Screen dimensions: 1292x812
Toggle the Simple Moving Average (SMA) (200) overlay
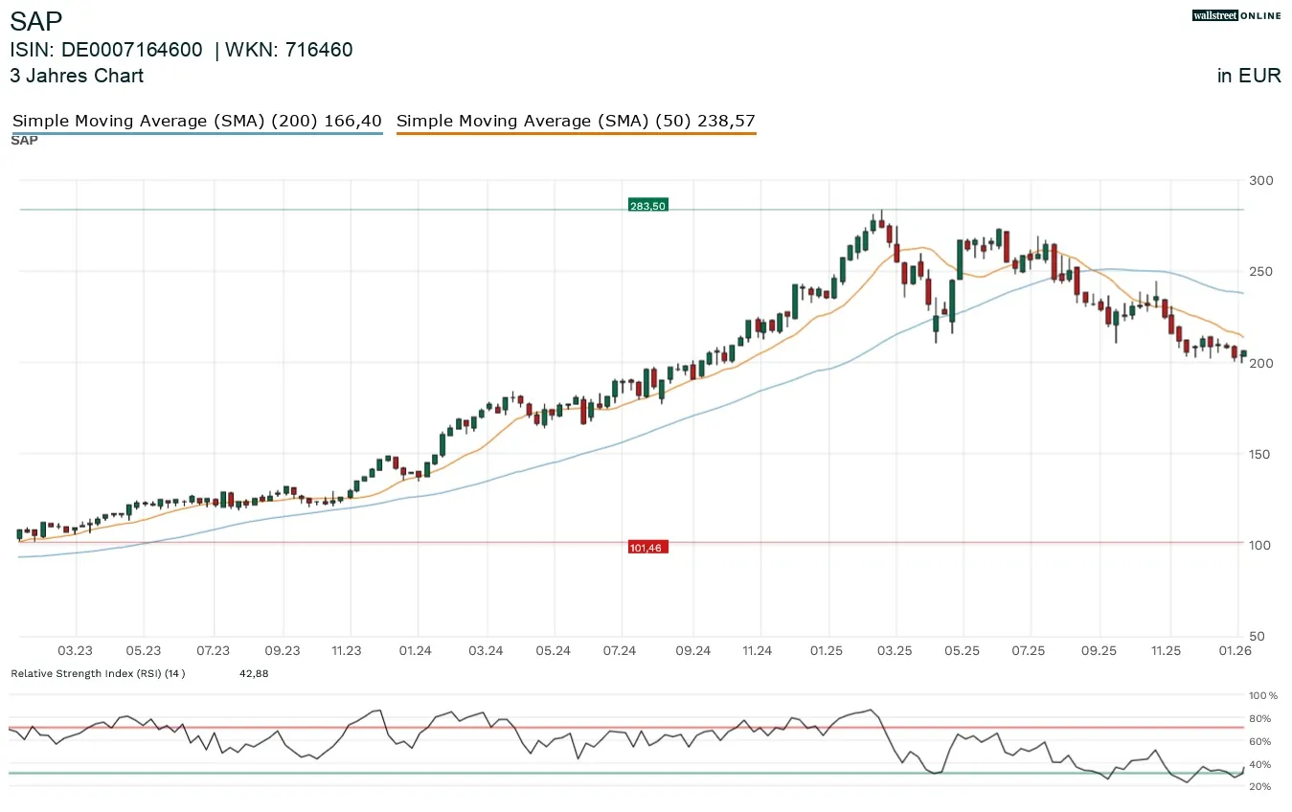(196, 121)
